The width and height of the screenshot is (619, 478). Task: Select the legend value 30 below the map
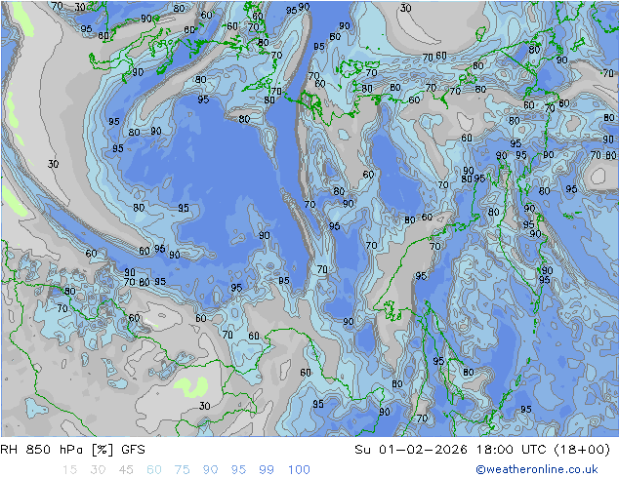[x=98, y=470]
